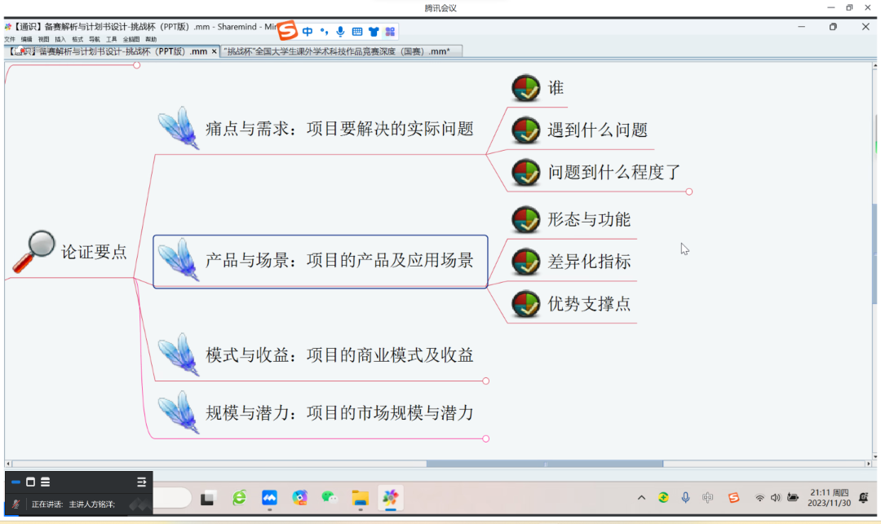Click feather icon beside 痛点与需求 node
Image resolution: width=881 pixels, height=524 pixels.
[179, 128]
